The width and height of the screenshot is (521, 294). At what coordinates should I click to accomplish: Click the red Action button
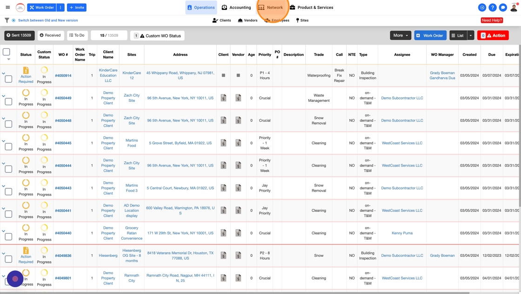point(493,35)
